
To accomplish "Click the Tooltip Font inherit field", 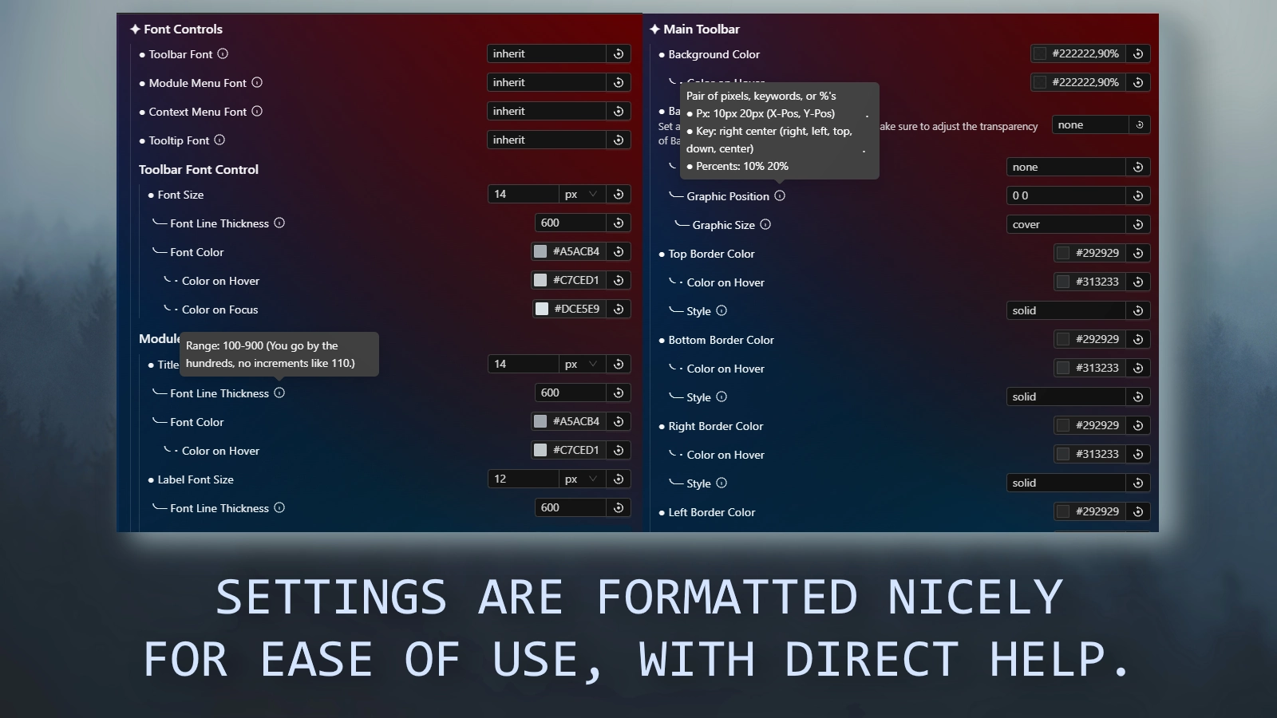I will coord(547,140).
